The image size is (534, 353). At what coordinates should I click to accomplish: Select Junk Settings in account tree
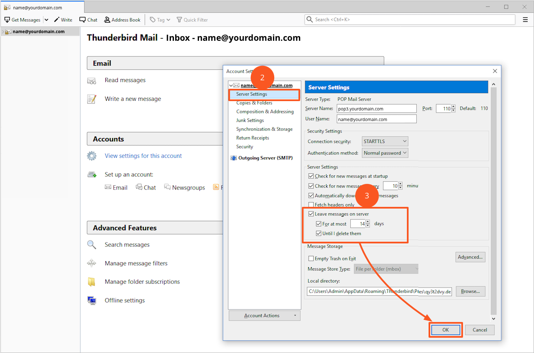(x=250, y=120)
